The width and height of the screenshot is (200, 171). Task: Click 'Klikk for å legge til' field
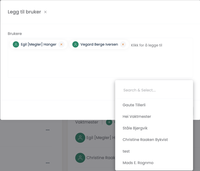click(x=146, y=45)
